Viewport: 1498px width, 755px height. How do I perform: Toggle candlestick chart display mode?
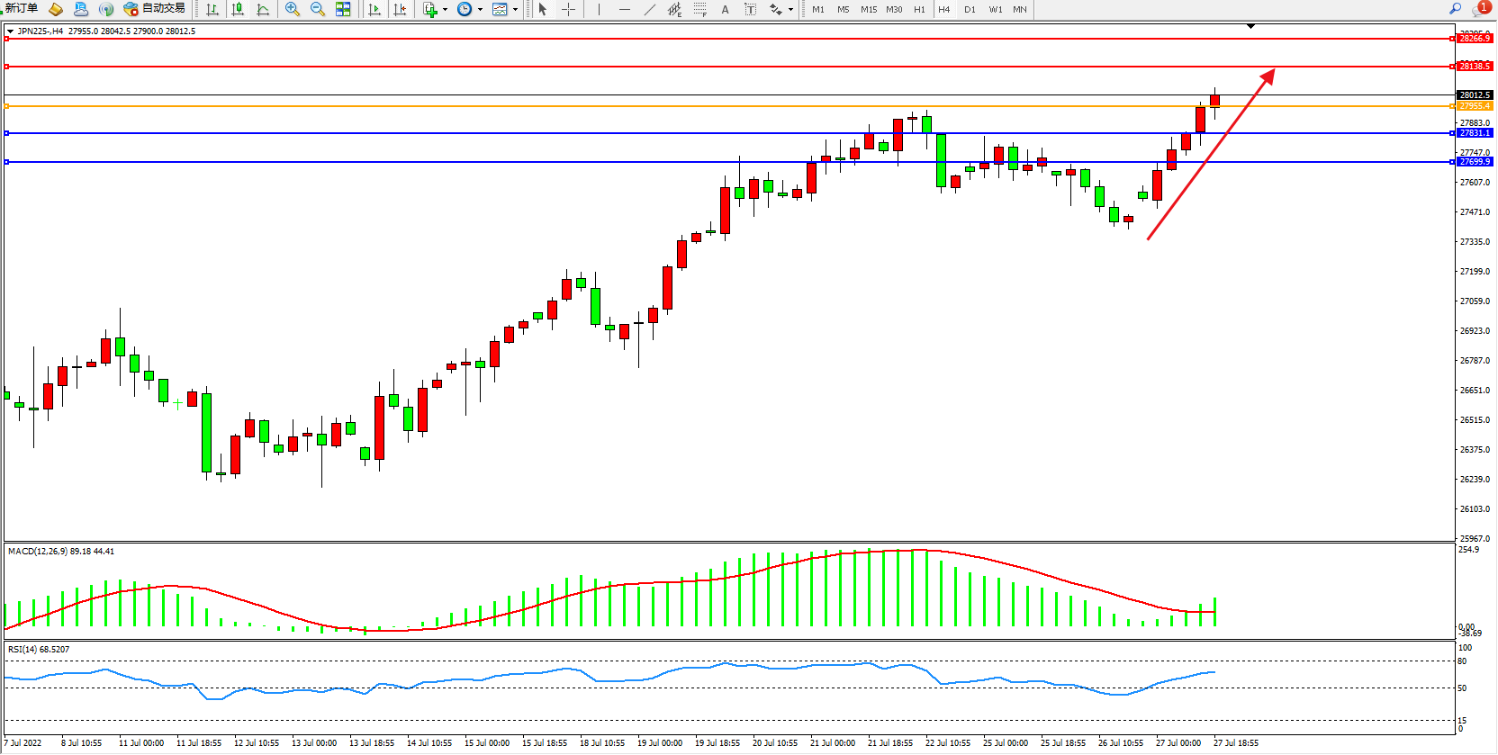238,9
